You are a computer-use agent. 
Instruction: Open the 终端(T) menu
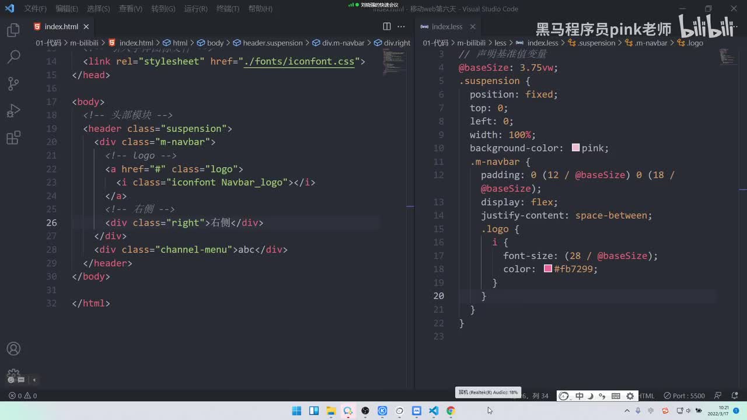click(228, 9)
